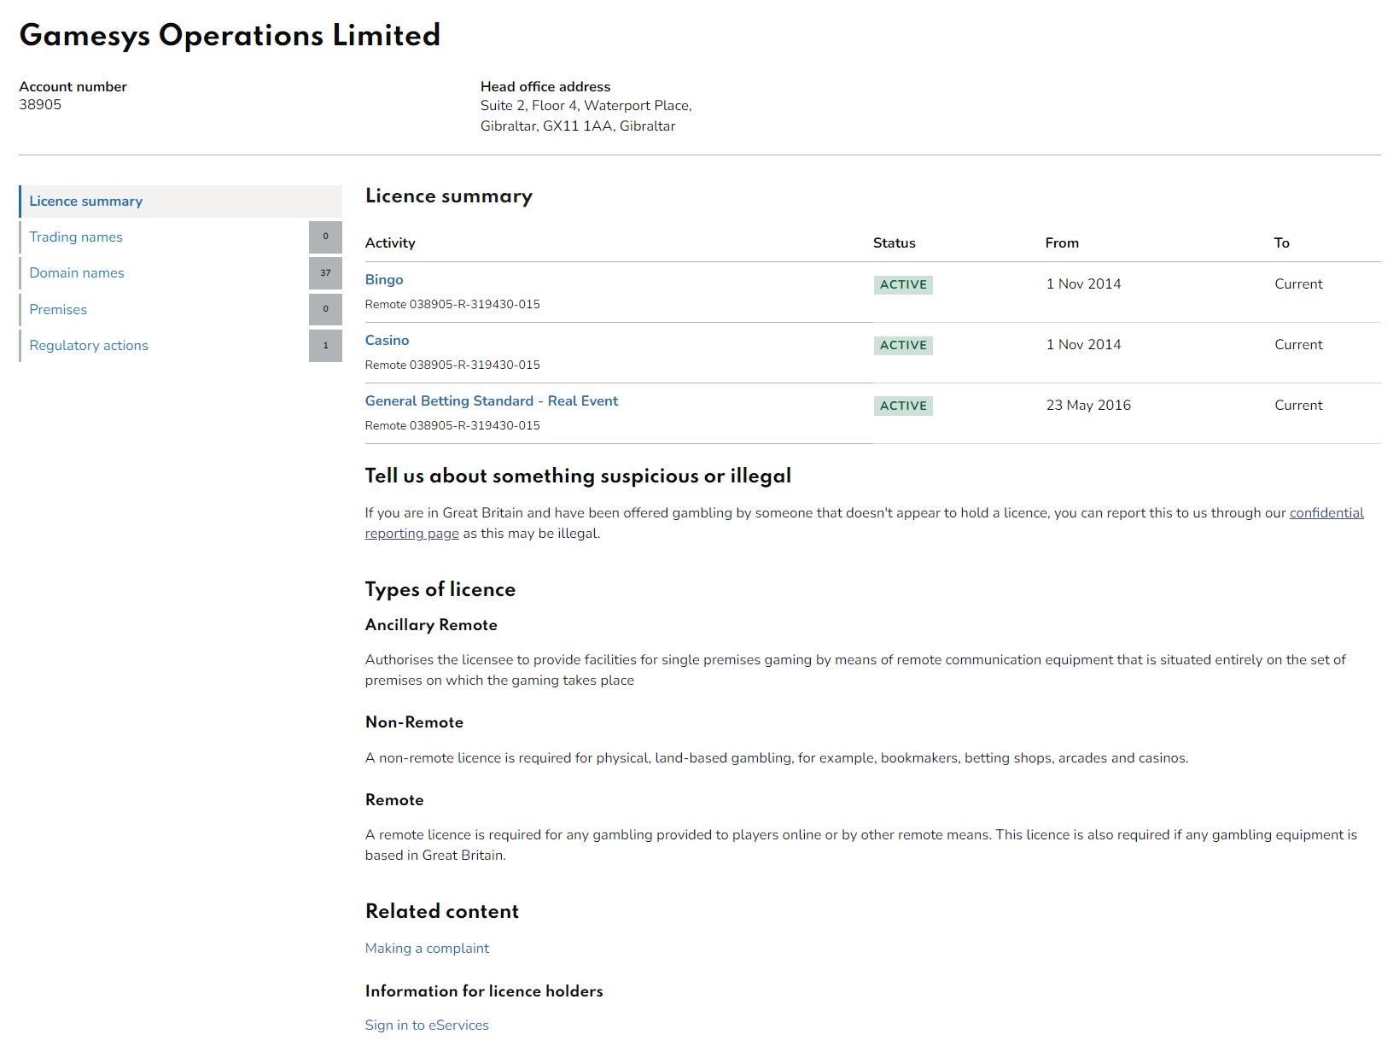Click Current in the Casino row

point(1298,345)
